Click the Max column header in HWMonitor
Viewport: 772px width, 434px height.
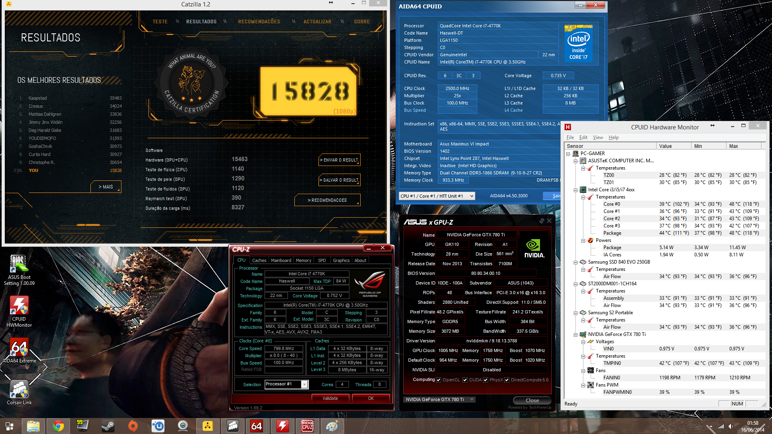tap(744, 146)
